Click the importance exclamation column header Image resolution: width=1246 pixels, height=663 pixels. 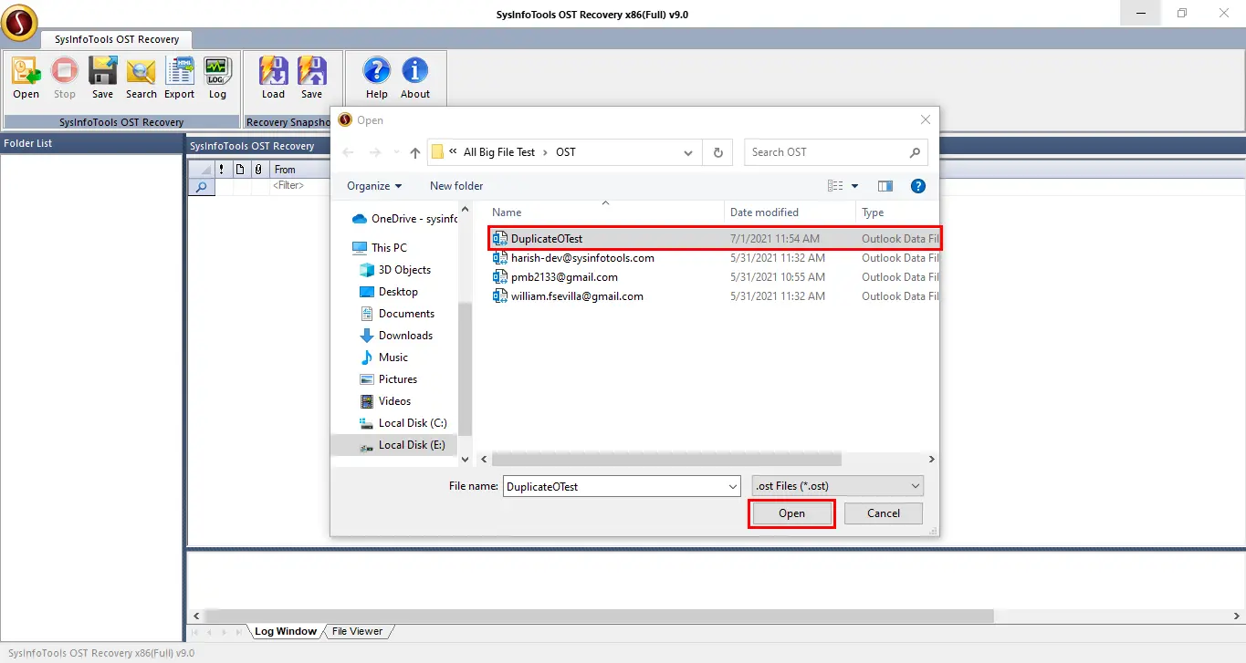pyautogui.click(x=221, y=170)
